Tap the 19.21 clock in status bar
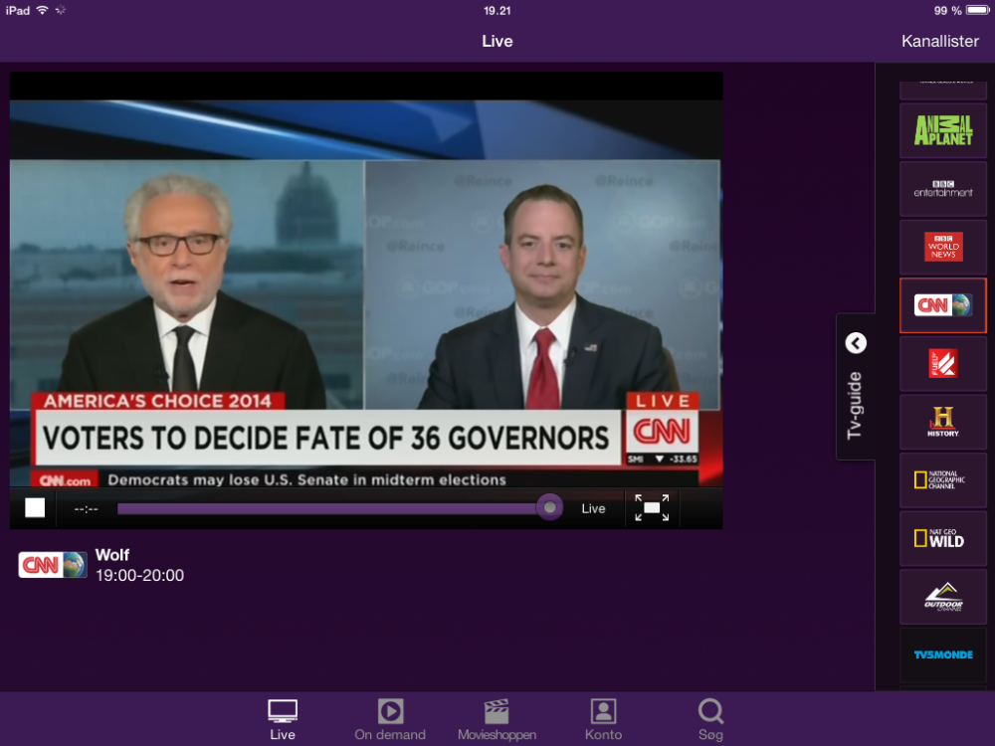This screenshot has width=995, height=746. tap(497, 10)
